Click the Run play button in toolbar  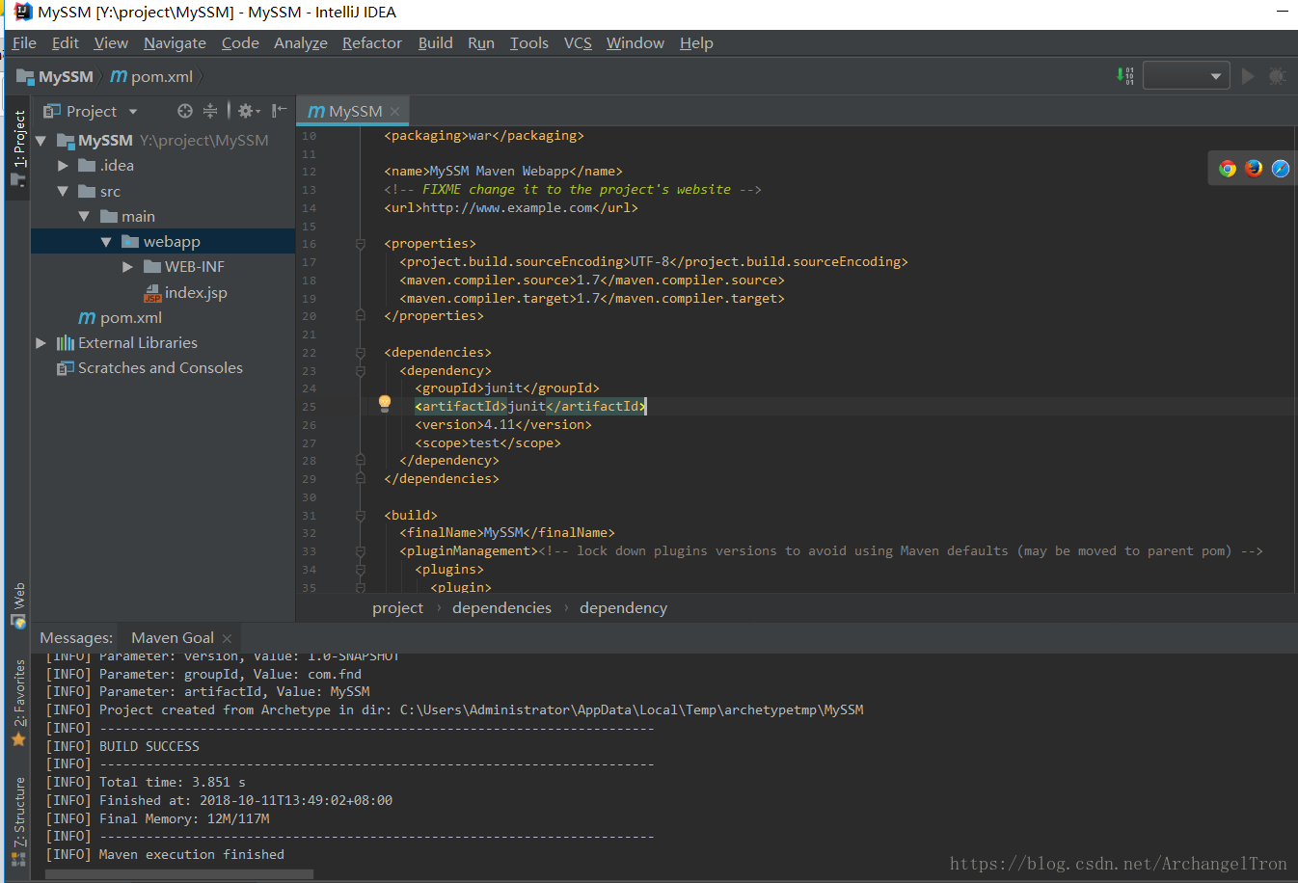click(x=1248, y=76)
